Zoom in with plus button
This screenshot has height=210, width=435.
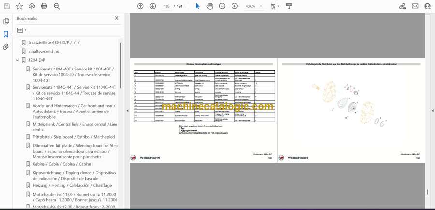tap(235, 6)
